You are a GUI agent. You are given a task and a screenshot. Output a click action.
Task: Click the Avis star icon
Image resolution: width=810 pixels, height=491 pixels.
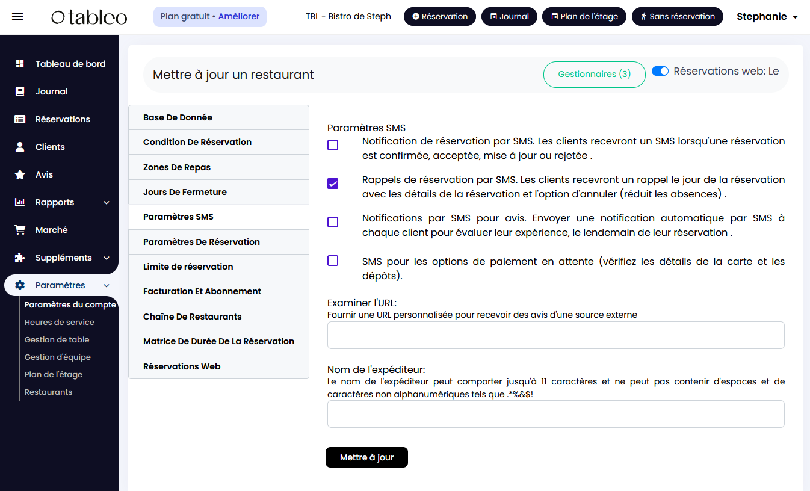pos(20,174)
